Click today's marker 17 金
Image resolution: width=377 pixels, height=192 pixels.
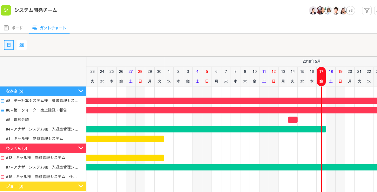[x=321, y=76]
